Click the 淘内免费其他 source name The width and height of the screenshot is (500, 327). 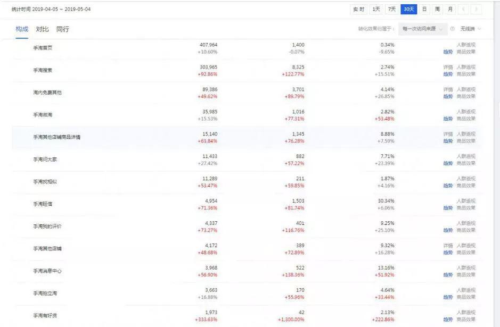point(47,93)
